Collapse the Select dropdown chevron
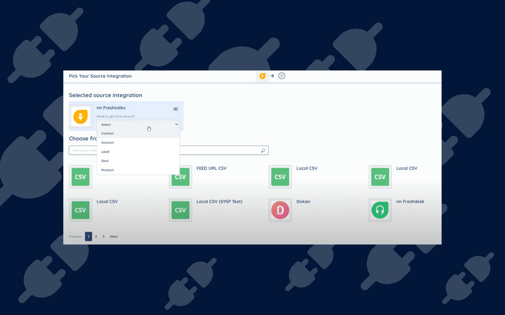 176,125
